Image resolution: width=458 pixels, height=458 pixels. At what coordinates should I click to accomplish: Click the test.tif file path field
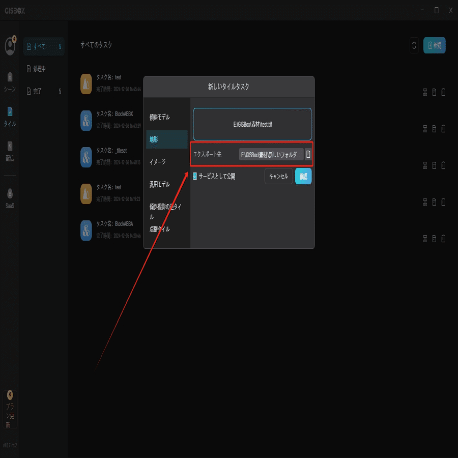252,124
